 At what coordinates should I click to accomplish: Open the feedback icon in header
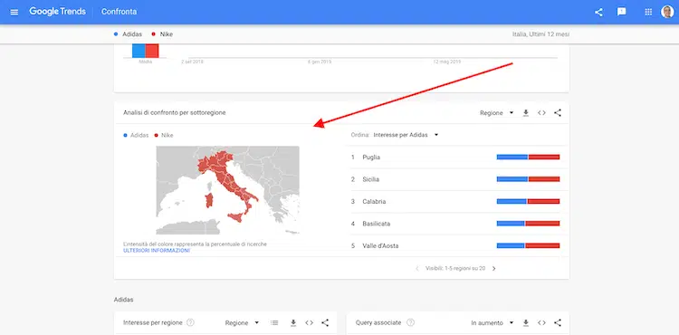click(621, 12)
